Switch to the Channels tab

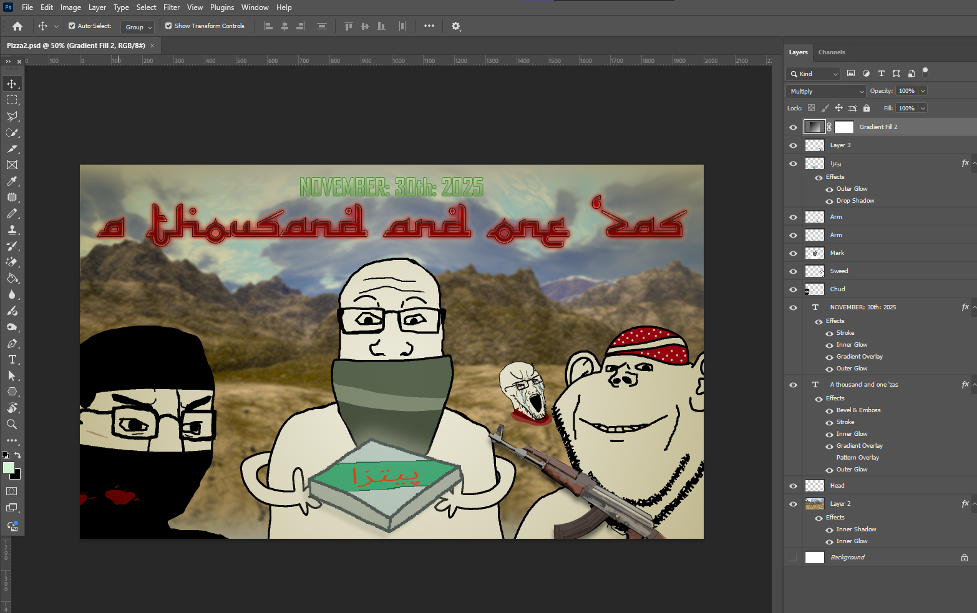pyautogui.click(x=831, y=52)
